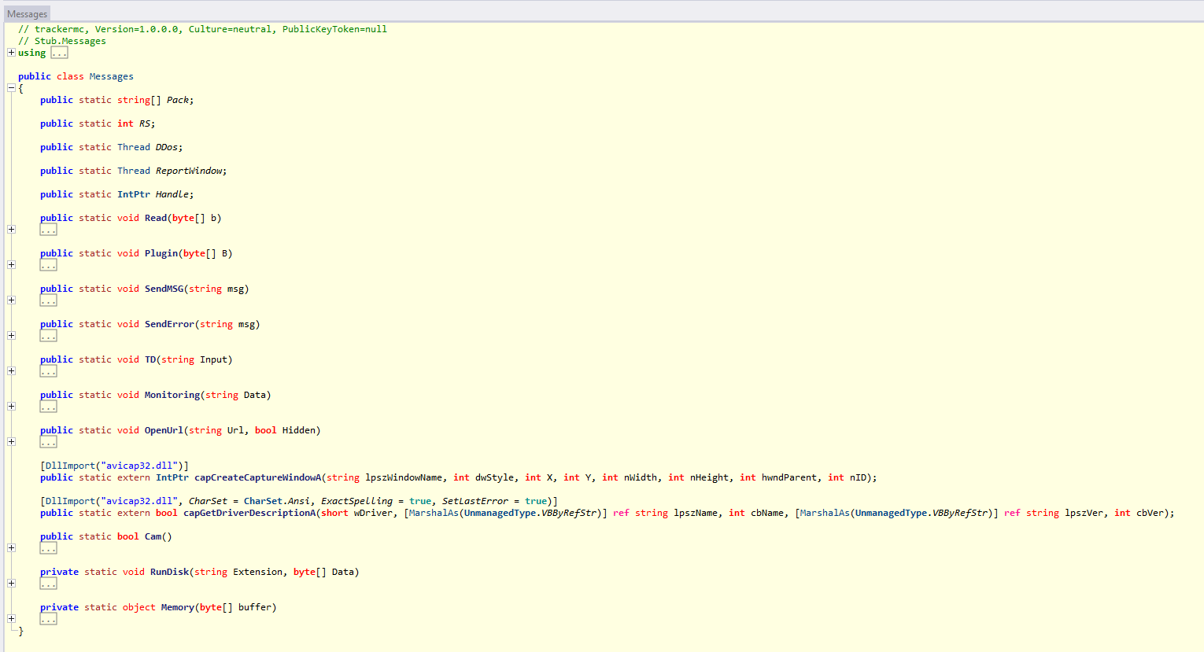Expand TD method via its gutter plus
1204x652 pixels.
click(11, 371)
